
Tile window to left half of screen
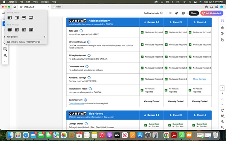click(x=10, y=18)
